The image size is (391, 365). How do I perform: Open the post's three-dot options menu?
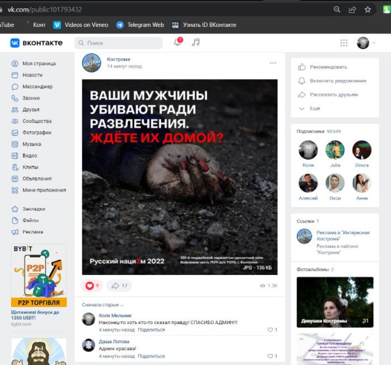273,63
